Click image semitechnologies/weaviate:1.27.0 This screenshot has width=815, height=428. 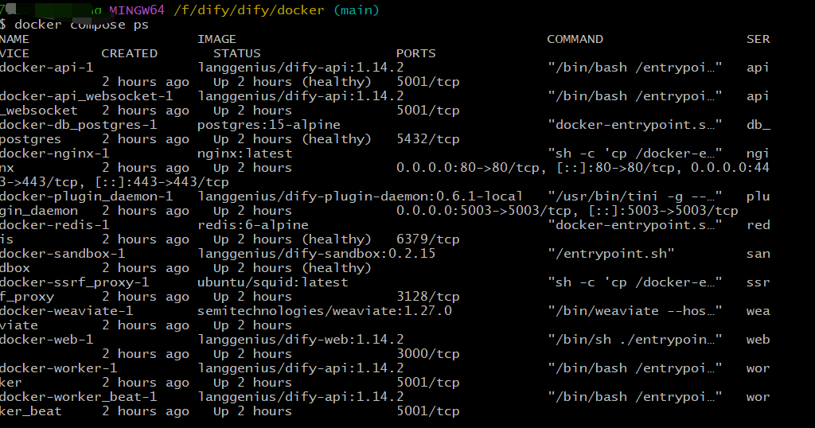[x=325, y=310]
